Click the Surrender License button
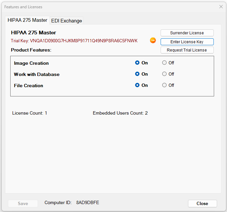Viewport: 227px width, 212px height. [x=187, y=33]
